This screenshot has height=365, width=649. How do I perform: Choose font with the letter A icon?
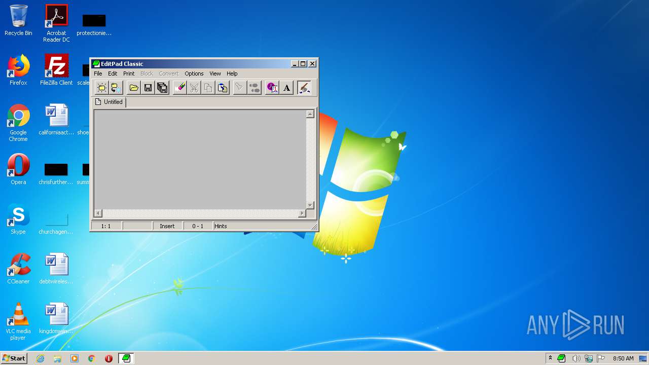[x=286, y=88]
